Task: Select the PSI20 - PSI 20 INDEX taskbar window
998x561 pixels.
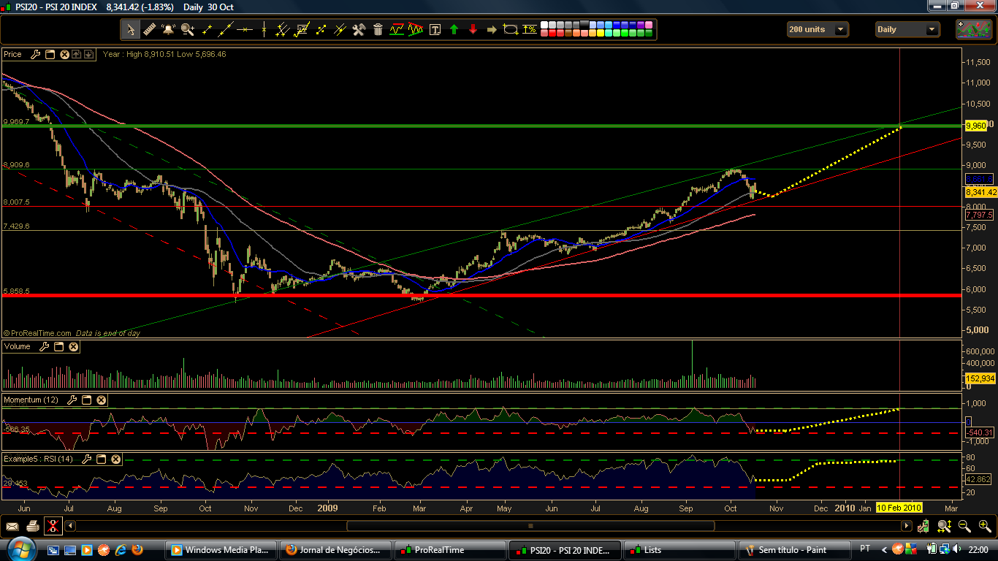Action: click(565, 550)
